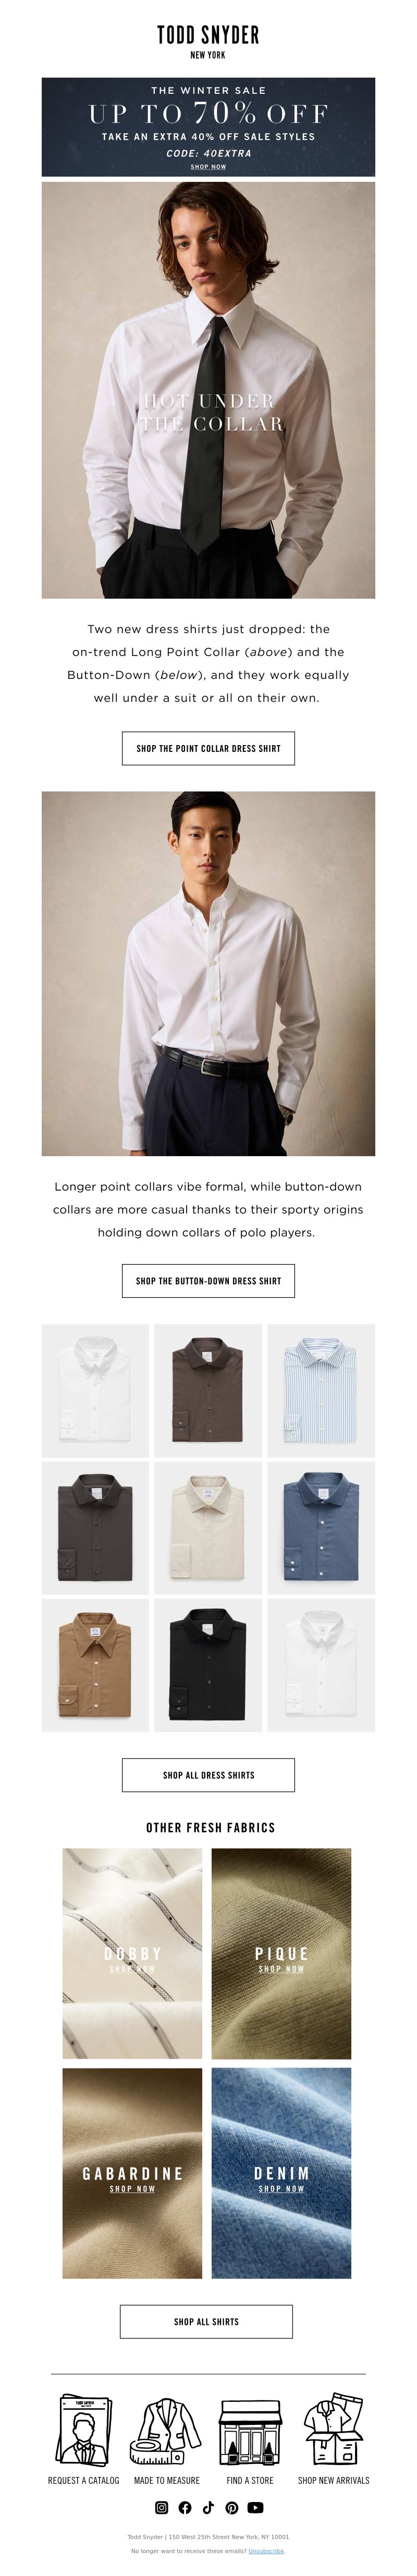Open the Pinterest social icon
Image resolution: width=417 pixels, height=2576 pixels.
click(231, 2507)
